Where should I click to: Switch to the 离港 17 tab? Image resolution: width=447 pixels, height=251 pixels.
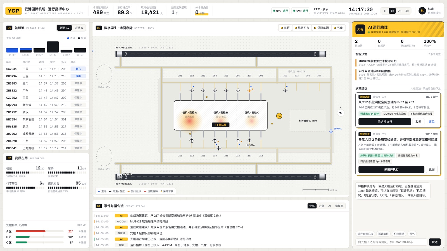[65, 28]
